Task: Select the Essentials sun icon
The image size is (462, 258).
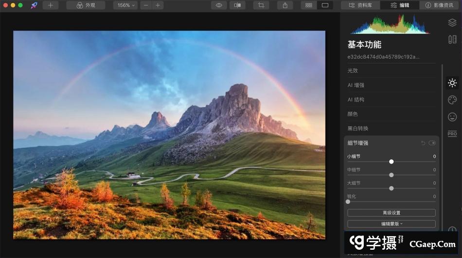Action: coord(452,83)
